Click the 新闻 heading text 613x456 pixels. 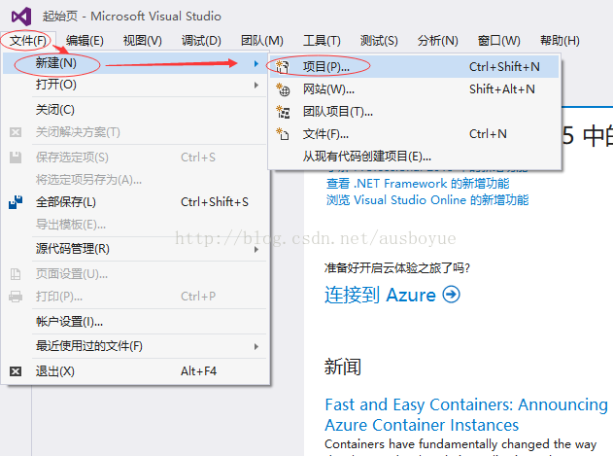pyautogui.click(x=343, y=367)
